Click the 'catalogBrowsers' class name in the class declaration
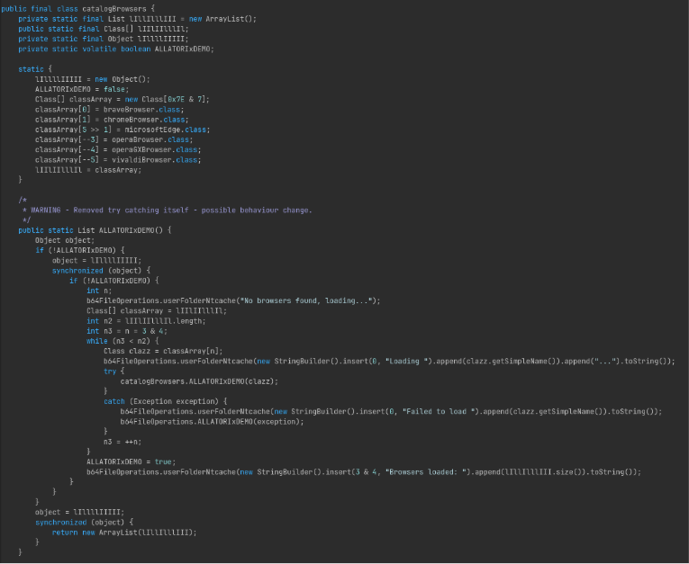This screenshot has width=689, height=564. pos(114,9)
